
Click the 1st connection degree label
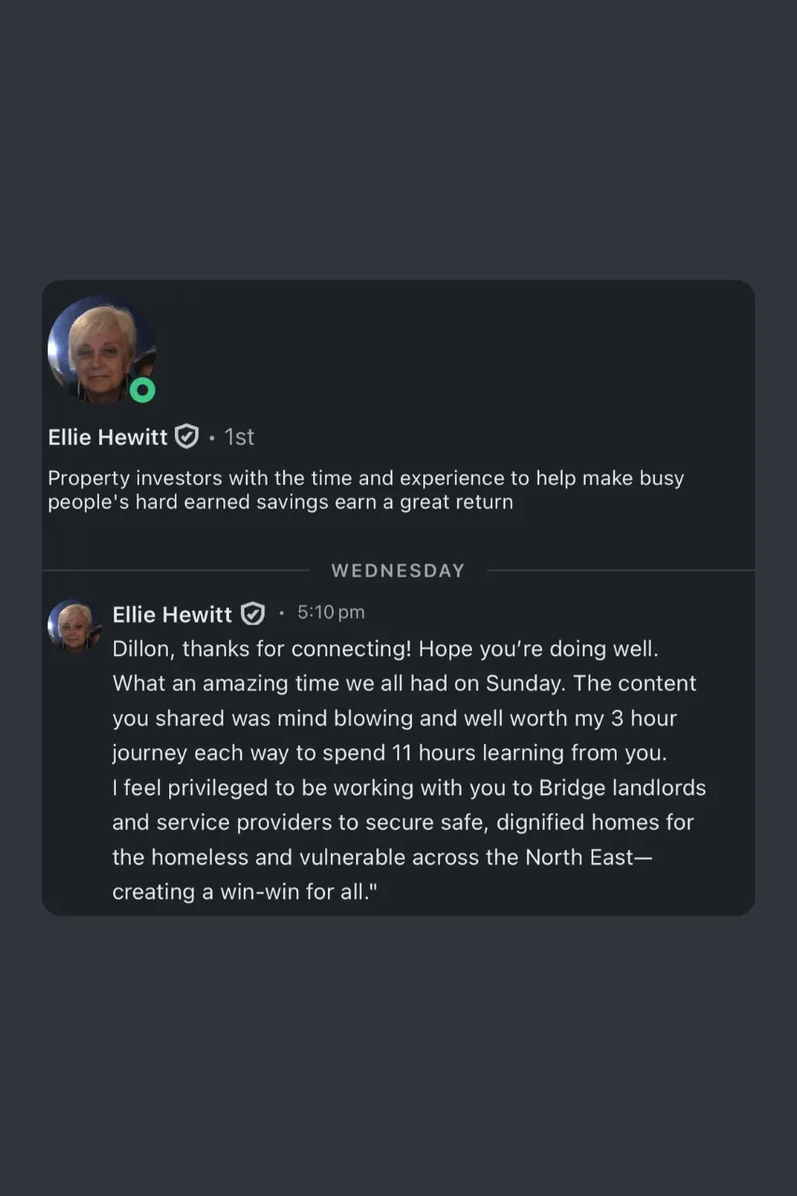tap(239, 436)
